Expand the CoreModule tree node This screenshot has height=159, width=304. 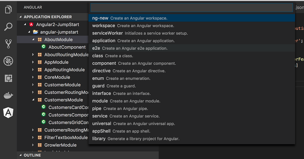tap(33, 77)
